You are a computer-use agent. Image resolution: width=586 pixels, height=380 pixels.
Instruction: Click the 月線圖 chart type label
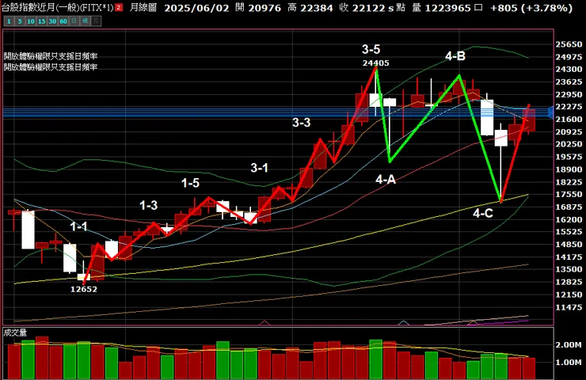143,7
